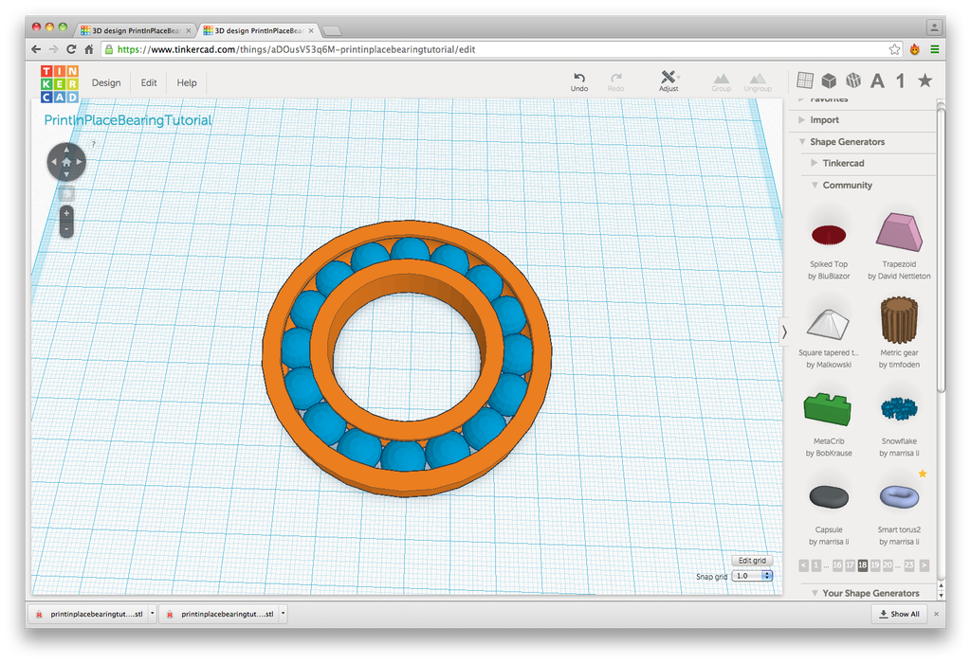Bookmark this page with the star

(x=894, y=49)
